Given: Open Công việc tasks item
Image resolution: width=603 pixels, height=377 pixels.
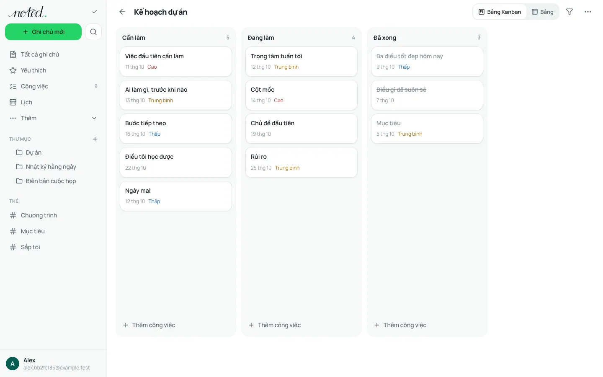Looking at the screenshot, I should click(x=54, y=86).
